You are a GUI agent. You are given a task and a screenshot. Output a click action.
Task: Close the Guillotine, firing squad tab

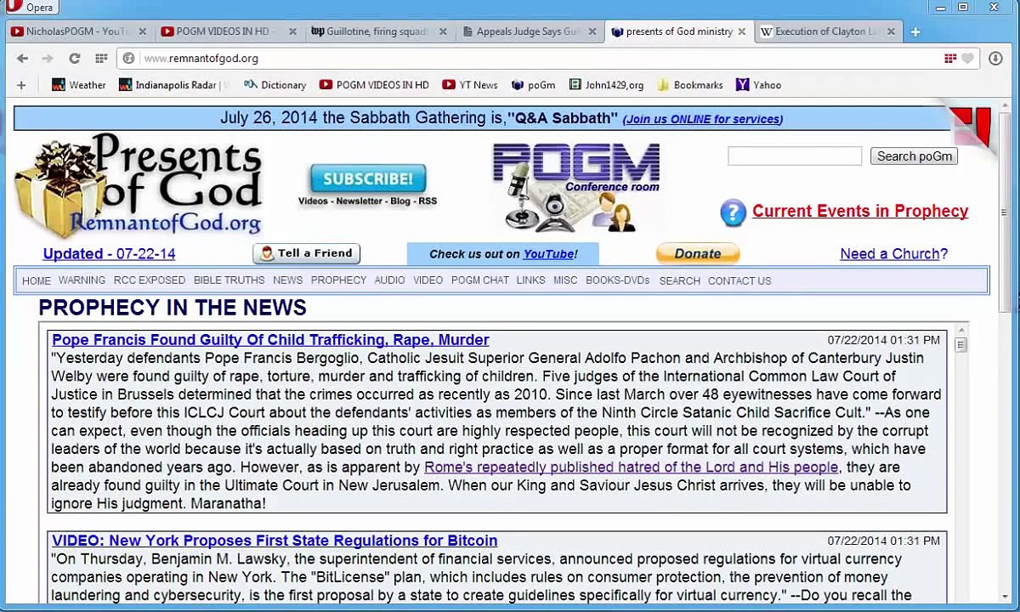pos(443,31)
